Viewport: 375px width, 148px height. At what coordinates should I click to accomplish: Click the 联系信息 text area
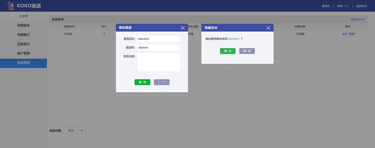click(x=158, y=62)
